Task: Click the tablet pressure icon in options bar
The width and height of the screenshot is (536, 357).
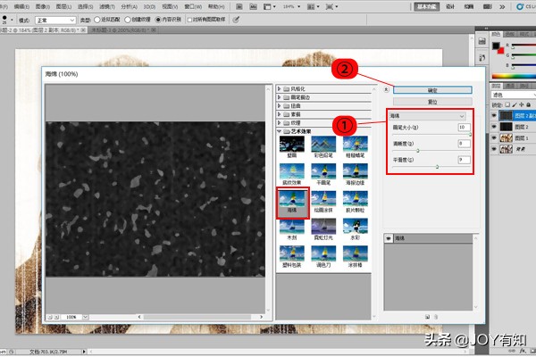Action: tap(236, 20)
